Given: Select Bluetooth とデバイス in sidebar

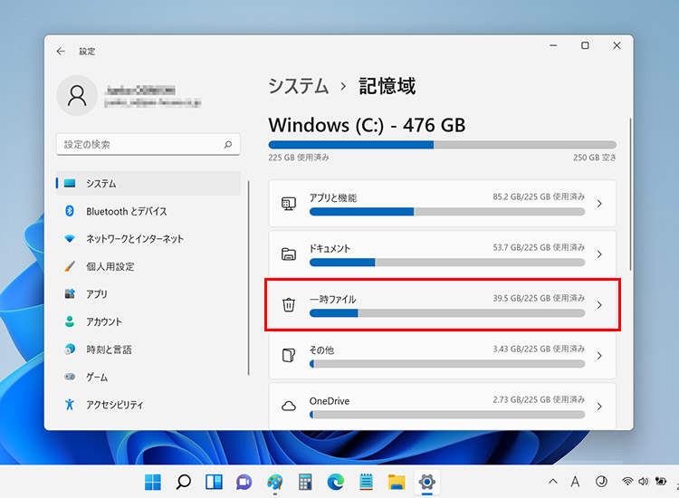Looking at the screenshot, I should pos(126,211).
